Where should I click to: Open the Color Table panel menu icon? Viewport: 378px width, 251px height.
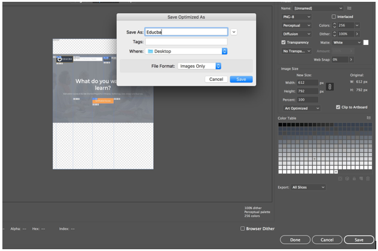tap(368, 118)
